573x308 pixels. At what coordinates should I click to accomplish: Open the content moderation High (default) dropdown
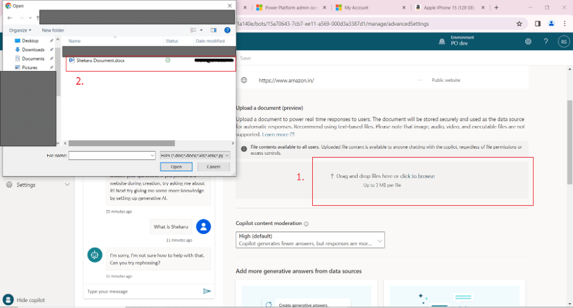[310, 240]
